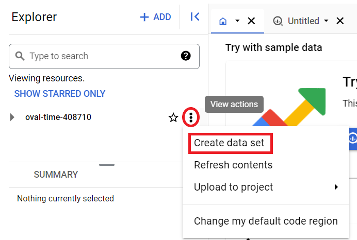Choose Refresh contents from menu

(233, 165)
